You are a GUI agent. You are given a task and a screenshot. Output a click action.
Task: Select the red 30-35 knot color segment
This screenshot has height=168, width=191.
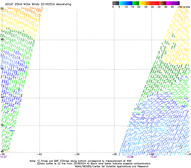tap(156, 3)
